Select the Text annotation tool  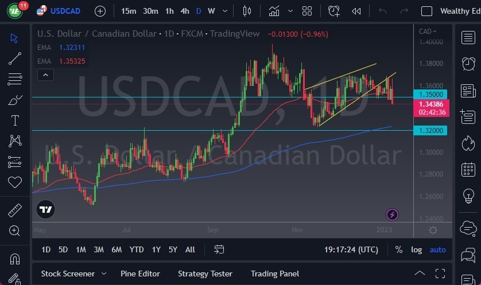(x=15, y=120)
